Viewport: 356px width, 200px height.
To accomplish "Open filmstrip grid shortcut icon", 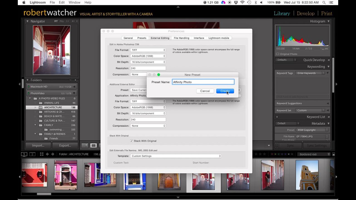I will pyautogui.click(x=41, y=154).
